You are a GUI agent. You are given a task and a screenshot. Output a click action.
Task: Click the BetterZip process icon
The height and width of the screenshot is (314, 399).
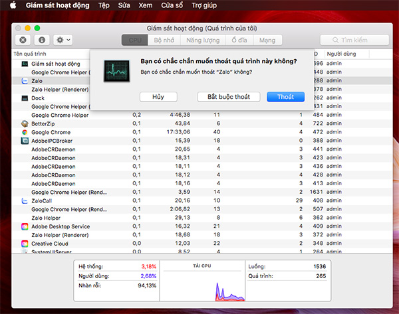(x=25, y=123)
